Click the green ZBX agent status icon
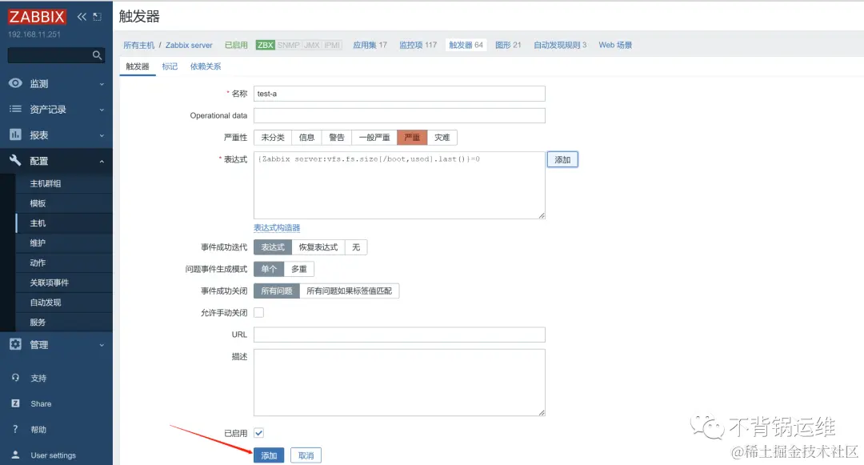Image resolution: width=864 pixels, height=465 pixels. point(265,45)
